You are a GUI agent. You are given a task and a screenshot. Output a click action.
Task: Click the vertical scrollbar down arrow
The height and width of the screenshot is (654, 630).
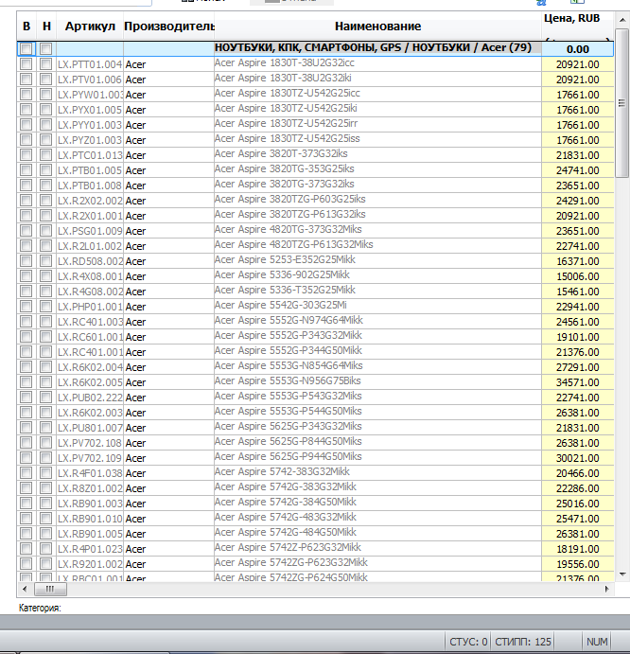tap(622, 574)
